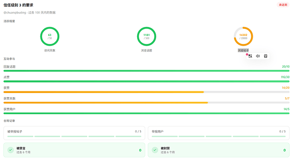Click the orange 浏览帖子 progress ring
Image resolution: width=293 pixels, height=159 pixels.
click(243, 36)
